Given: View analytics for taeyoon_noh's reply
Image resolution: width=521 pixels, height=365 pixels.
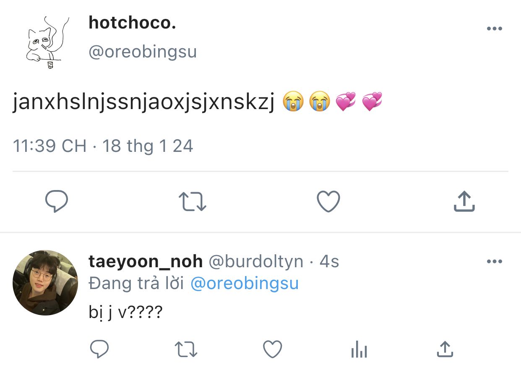Looking at the screenshot, I should (359, 349).
